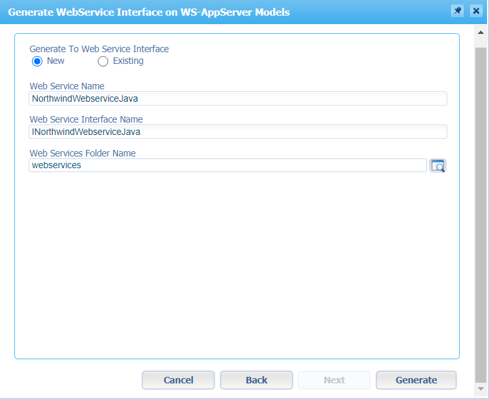This screenshot has width=489, height=399.
Task: Focus the Web Service Interface Name field
Action: pos(238,132)
